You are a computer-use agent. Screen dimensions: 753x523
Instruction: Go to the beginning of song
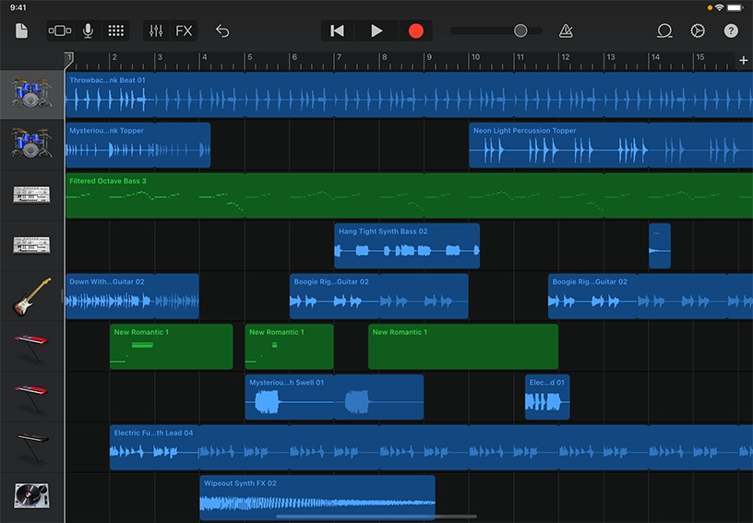pos(337,30)
